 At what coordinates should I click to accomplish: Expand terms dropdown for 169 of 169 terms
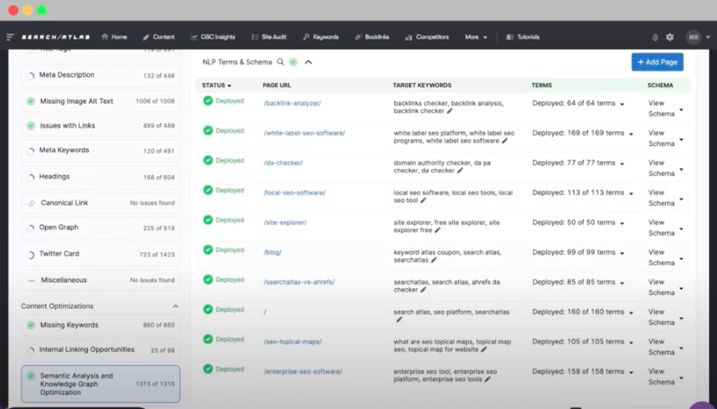[x=631, y=134]
